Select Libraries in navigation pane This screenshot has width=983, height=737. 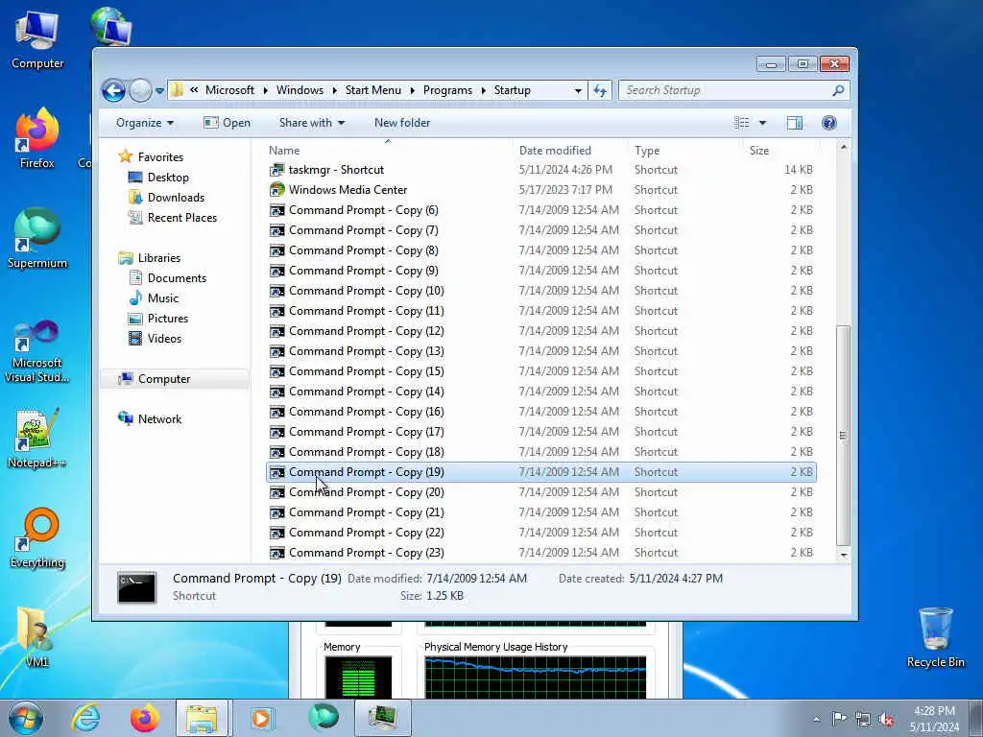coord(158,257)
